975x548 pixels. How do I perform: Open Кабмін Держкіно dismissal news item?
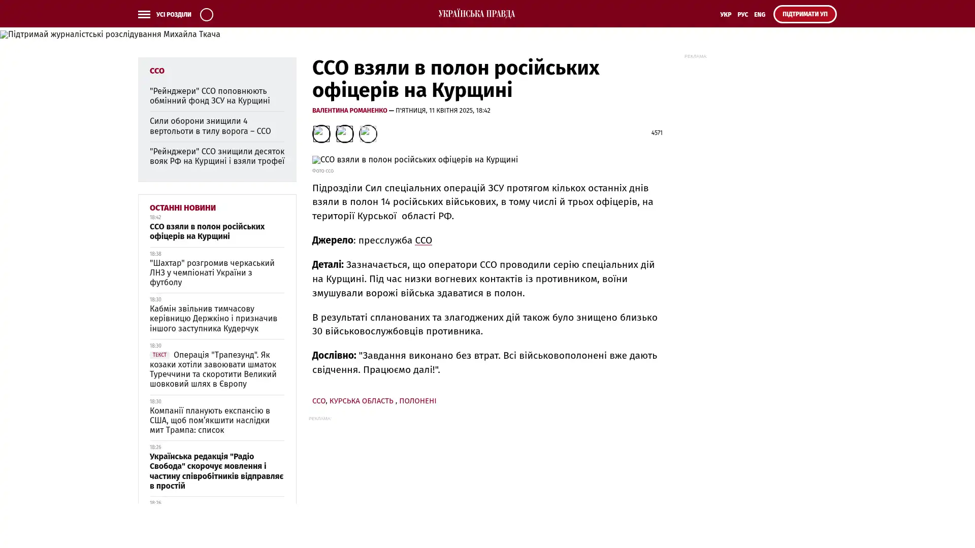tap(213, 319)
